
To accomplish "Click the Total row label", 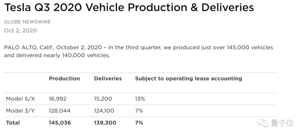I will pos(13,123).
